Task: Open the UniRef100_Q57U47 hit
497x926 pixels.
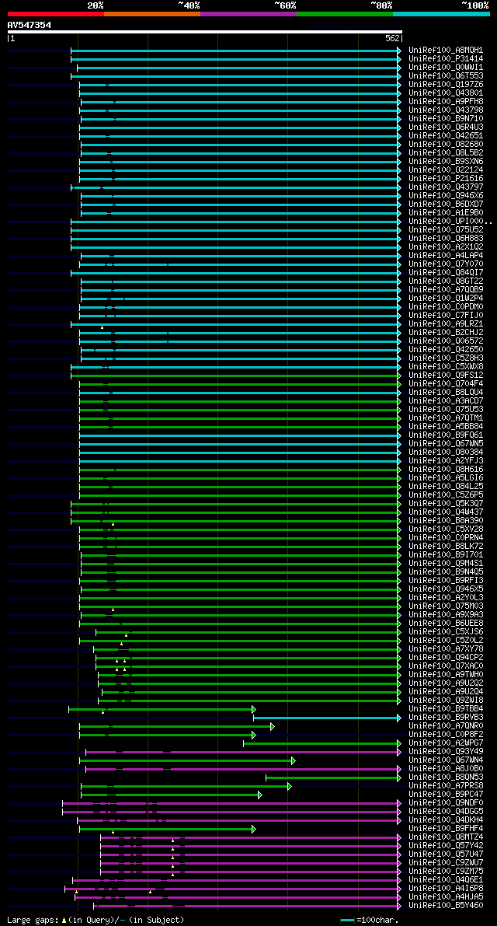Action: pos(446,854)
